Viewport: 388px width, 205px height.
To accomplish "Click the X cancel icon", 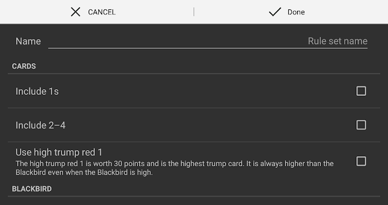I will pyautogui.click(x=75, y=12).
